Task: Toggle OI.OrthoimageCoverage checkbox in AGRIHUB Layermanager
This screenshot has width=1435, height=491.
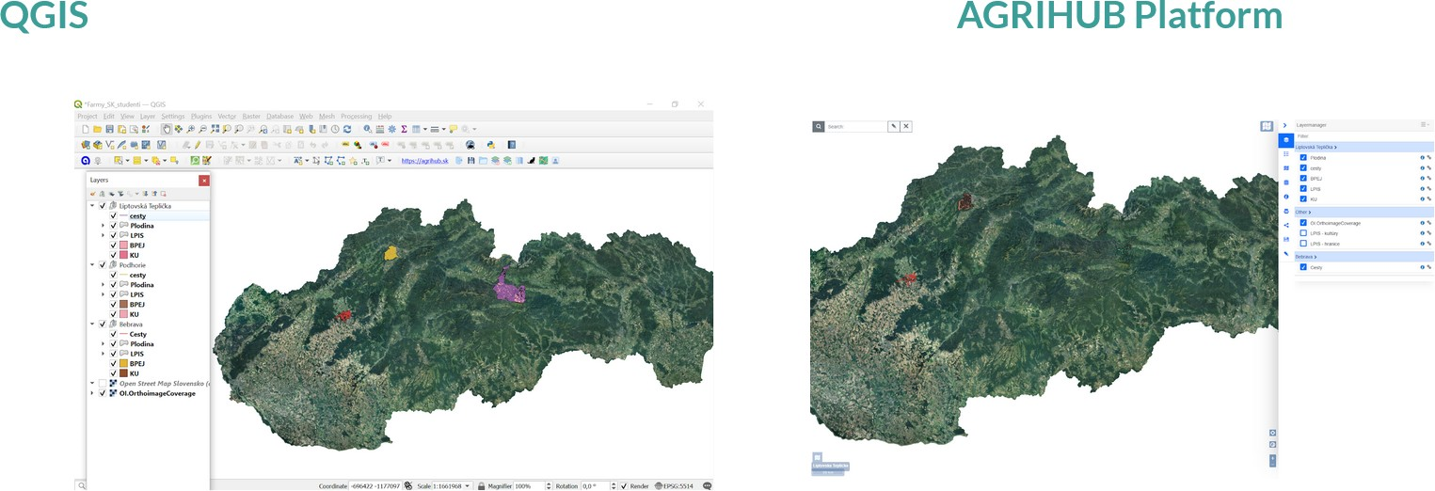Action: (1303, 223)
